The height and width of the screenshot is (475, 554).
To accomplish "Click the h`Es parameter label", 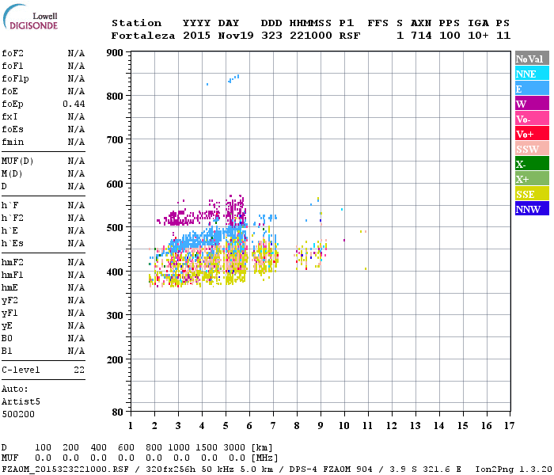I will pyautogui.click(x=13, y=244).
